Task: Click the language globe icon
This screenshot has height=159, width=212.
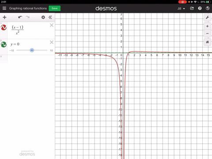Action: click(208, 8)
